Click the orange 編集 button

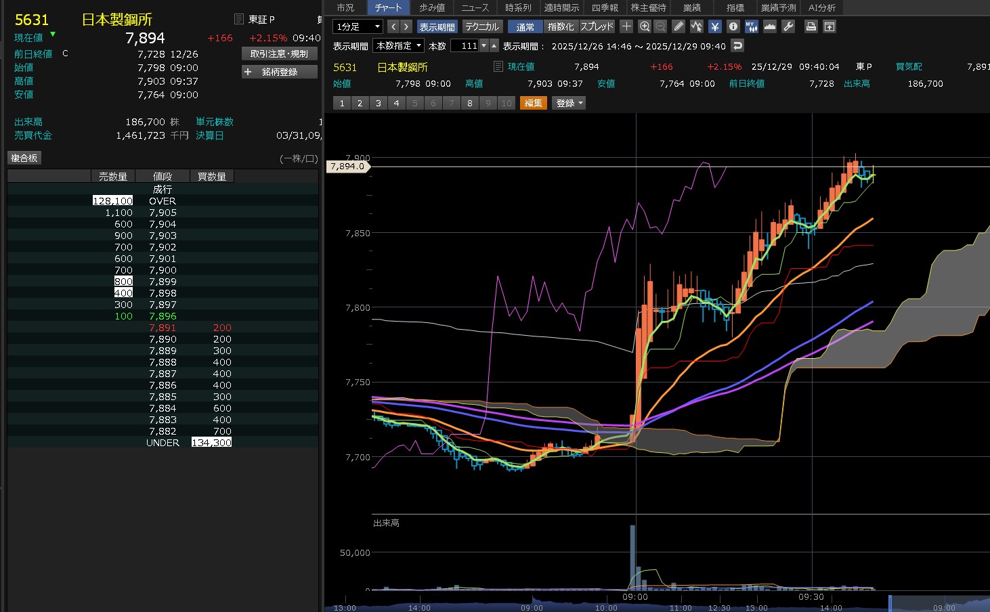[x=533, y=103]
